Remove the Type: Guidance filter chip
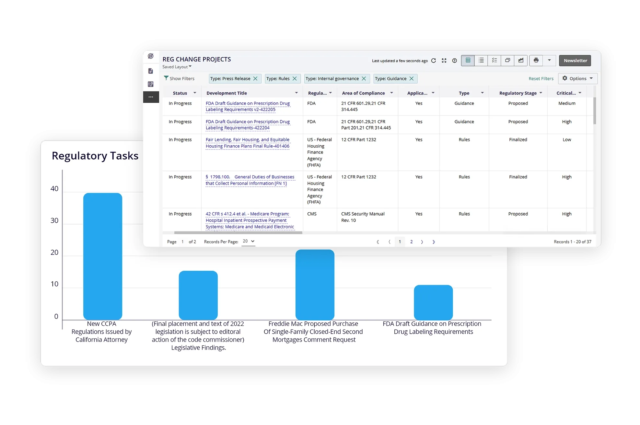The height and width of the screenshot is (425, 640). pyautogui.click(x=412, y=79)
